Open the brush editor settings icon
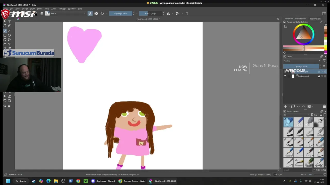This screenshot has width=330, height=185. [x=41, y=13]
